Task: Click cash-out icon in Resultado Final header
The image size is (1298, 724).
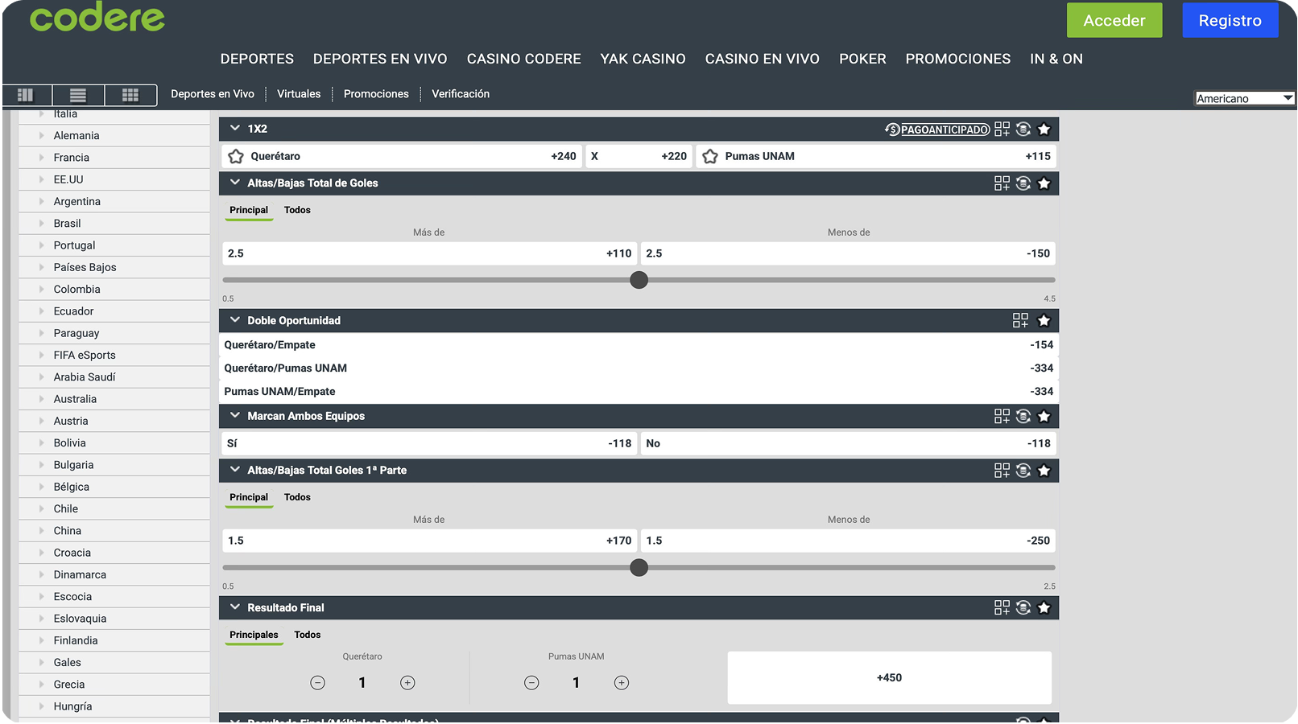Action: click(x=1023, y=607)
